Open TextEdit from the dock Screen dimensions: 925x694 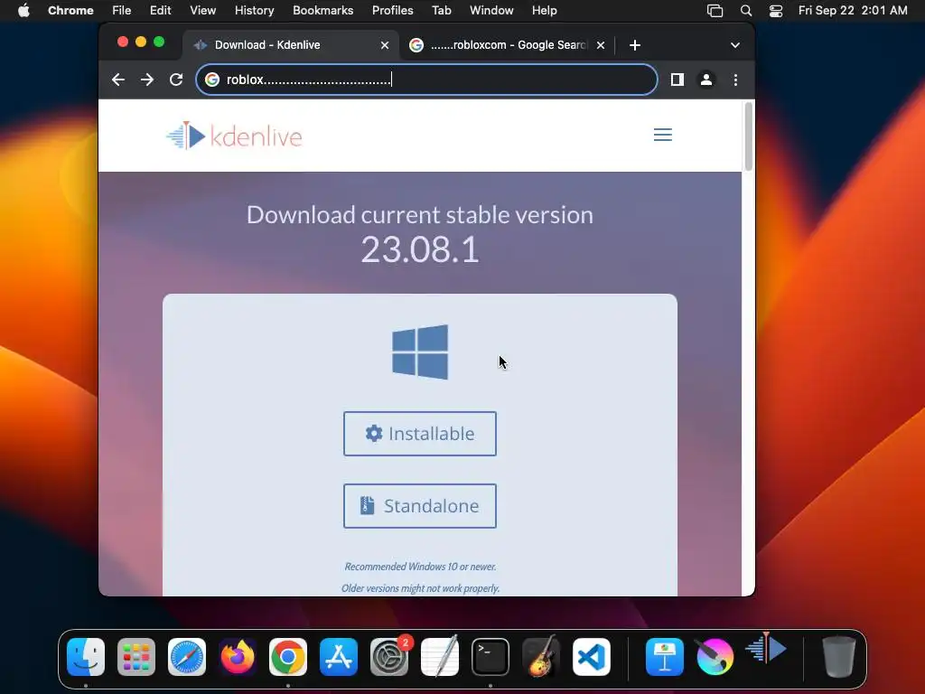440,656
